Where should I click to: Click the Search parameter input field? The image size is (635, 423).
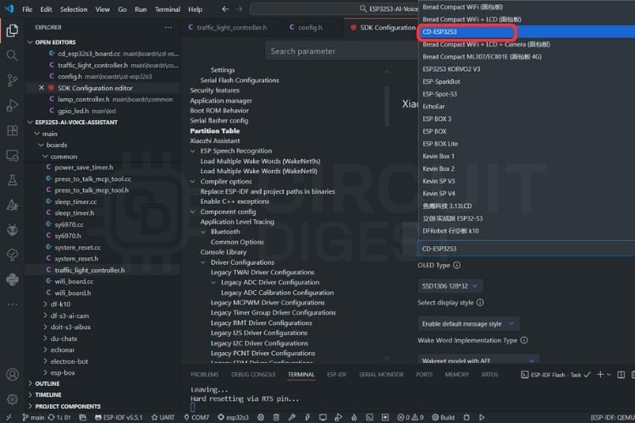click(341, 51)
